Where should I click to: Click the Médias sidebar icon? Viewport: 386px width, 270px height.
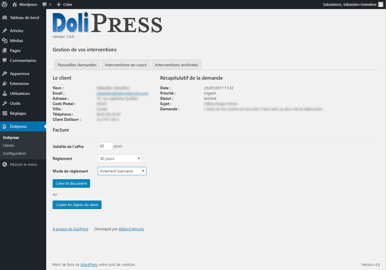pyautogui.click(x=5, y=41)
